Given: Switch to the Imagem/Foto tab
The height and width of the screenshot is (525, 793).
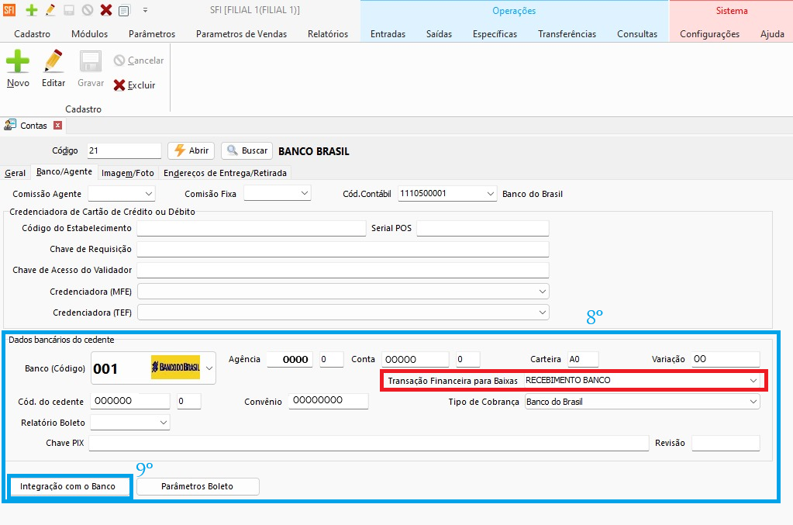Looking at the screenshot, I should (127, 173).
